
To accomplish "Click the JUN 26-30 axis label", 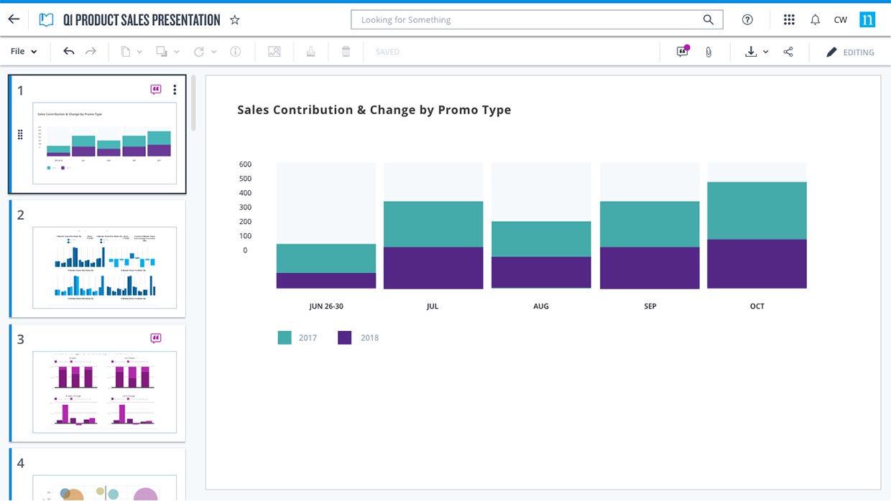I will pyautogui.click(x=326, y=306).
